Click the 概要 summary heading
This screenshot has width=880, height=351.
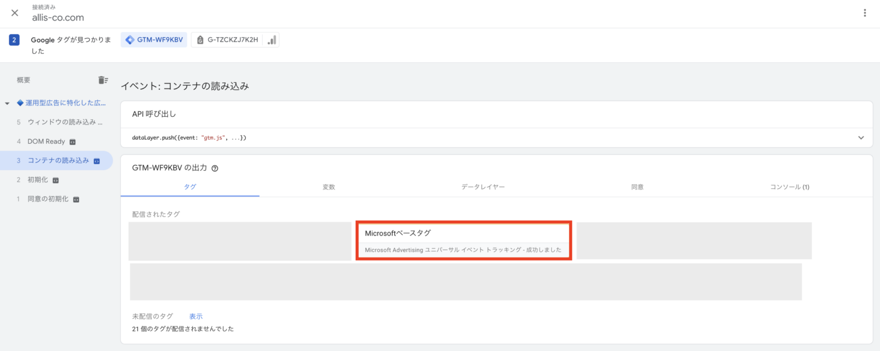coord(23,80)
